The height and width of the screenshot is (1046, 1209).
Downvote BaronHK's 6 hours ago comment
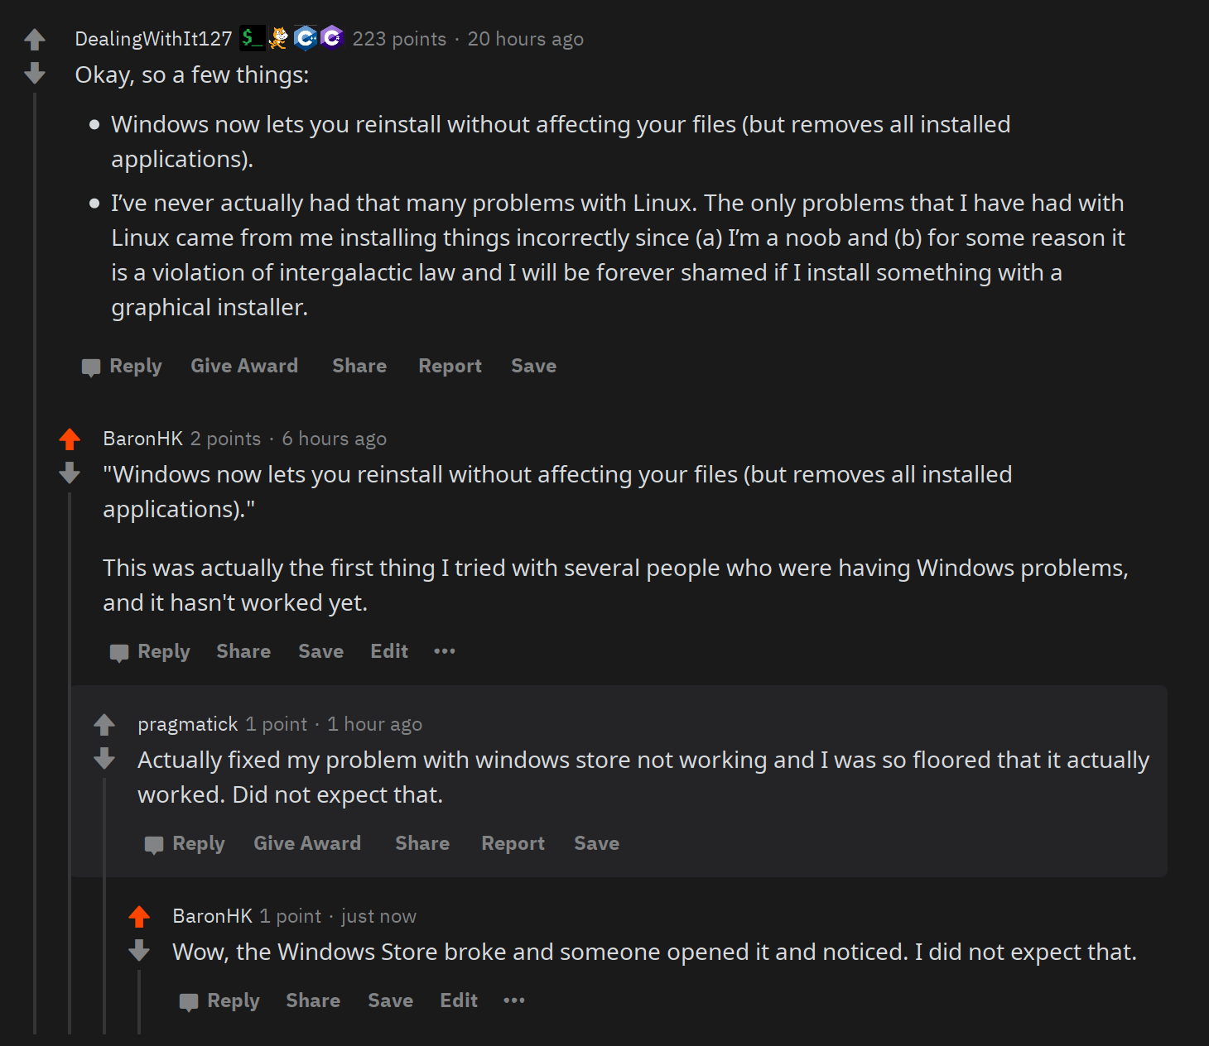(x=70, y=473)
